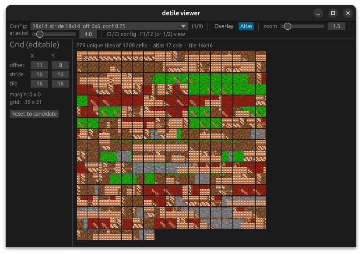Viewport: 362px width, 254px height.
Task: Click the 'Grid (editable)' heading
Action: point(34,45)
